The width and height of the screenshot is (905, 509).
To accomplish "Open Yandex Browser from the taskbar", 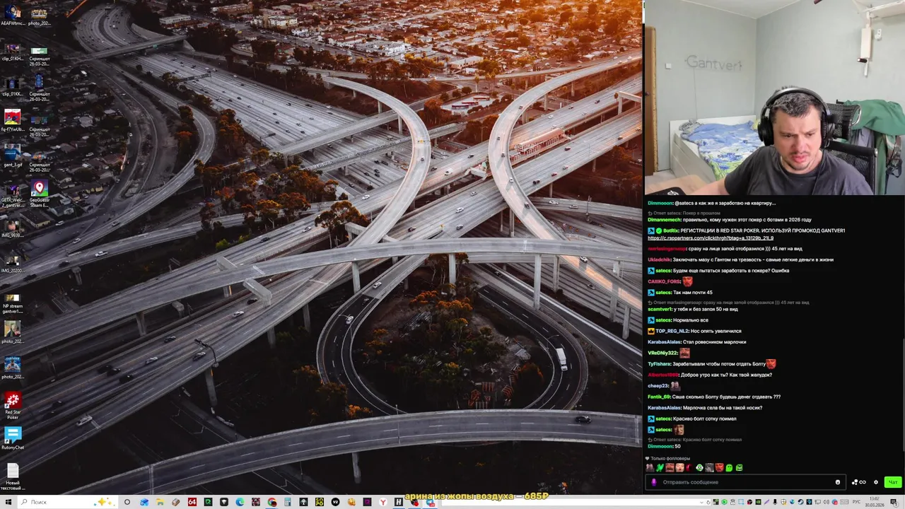I will tap(383, 502).
